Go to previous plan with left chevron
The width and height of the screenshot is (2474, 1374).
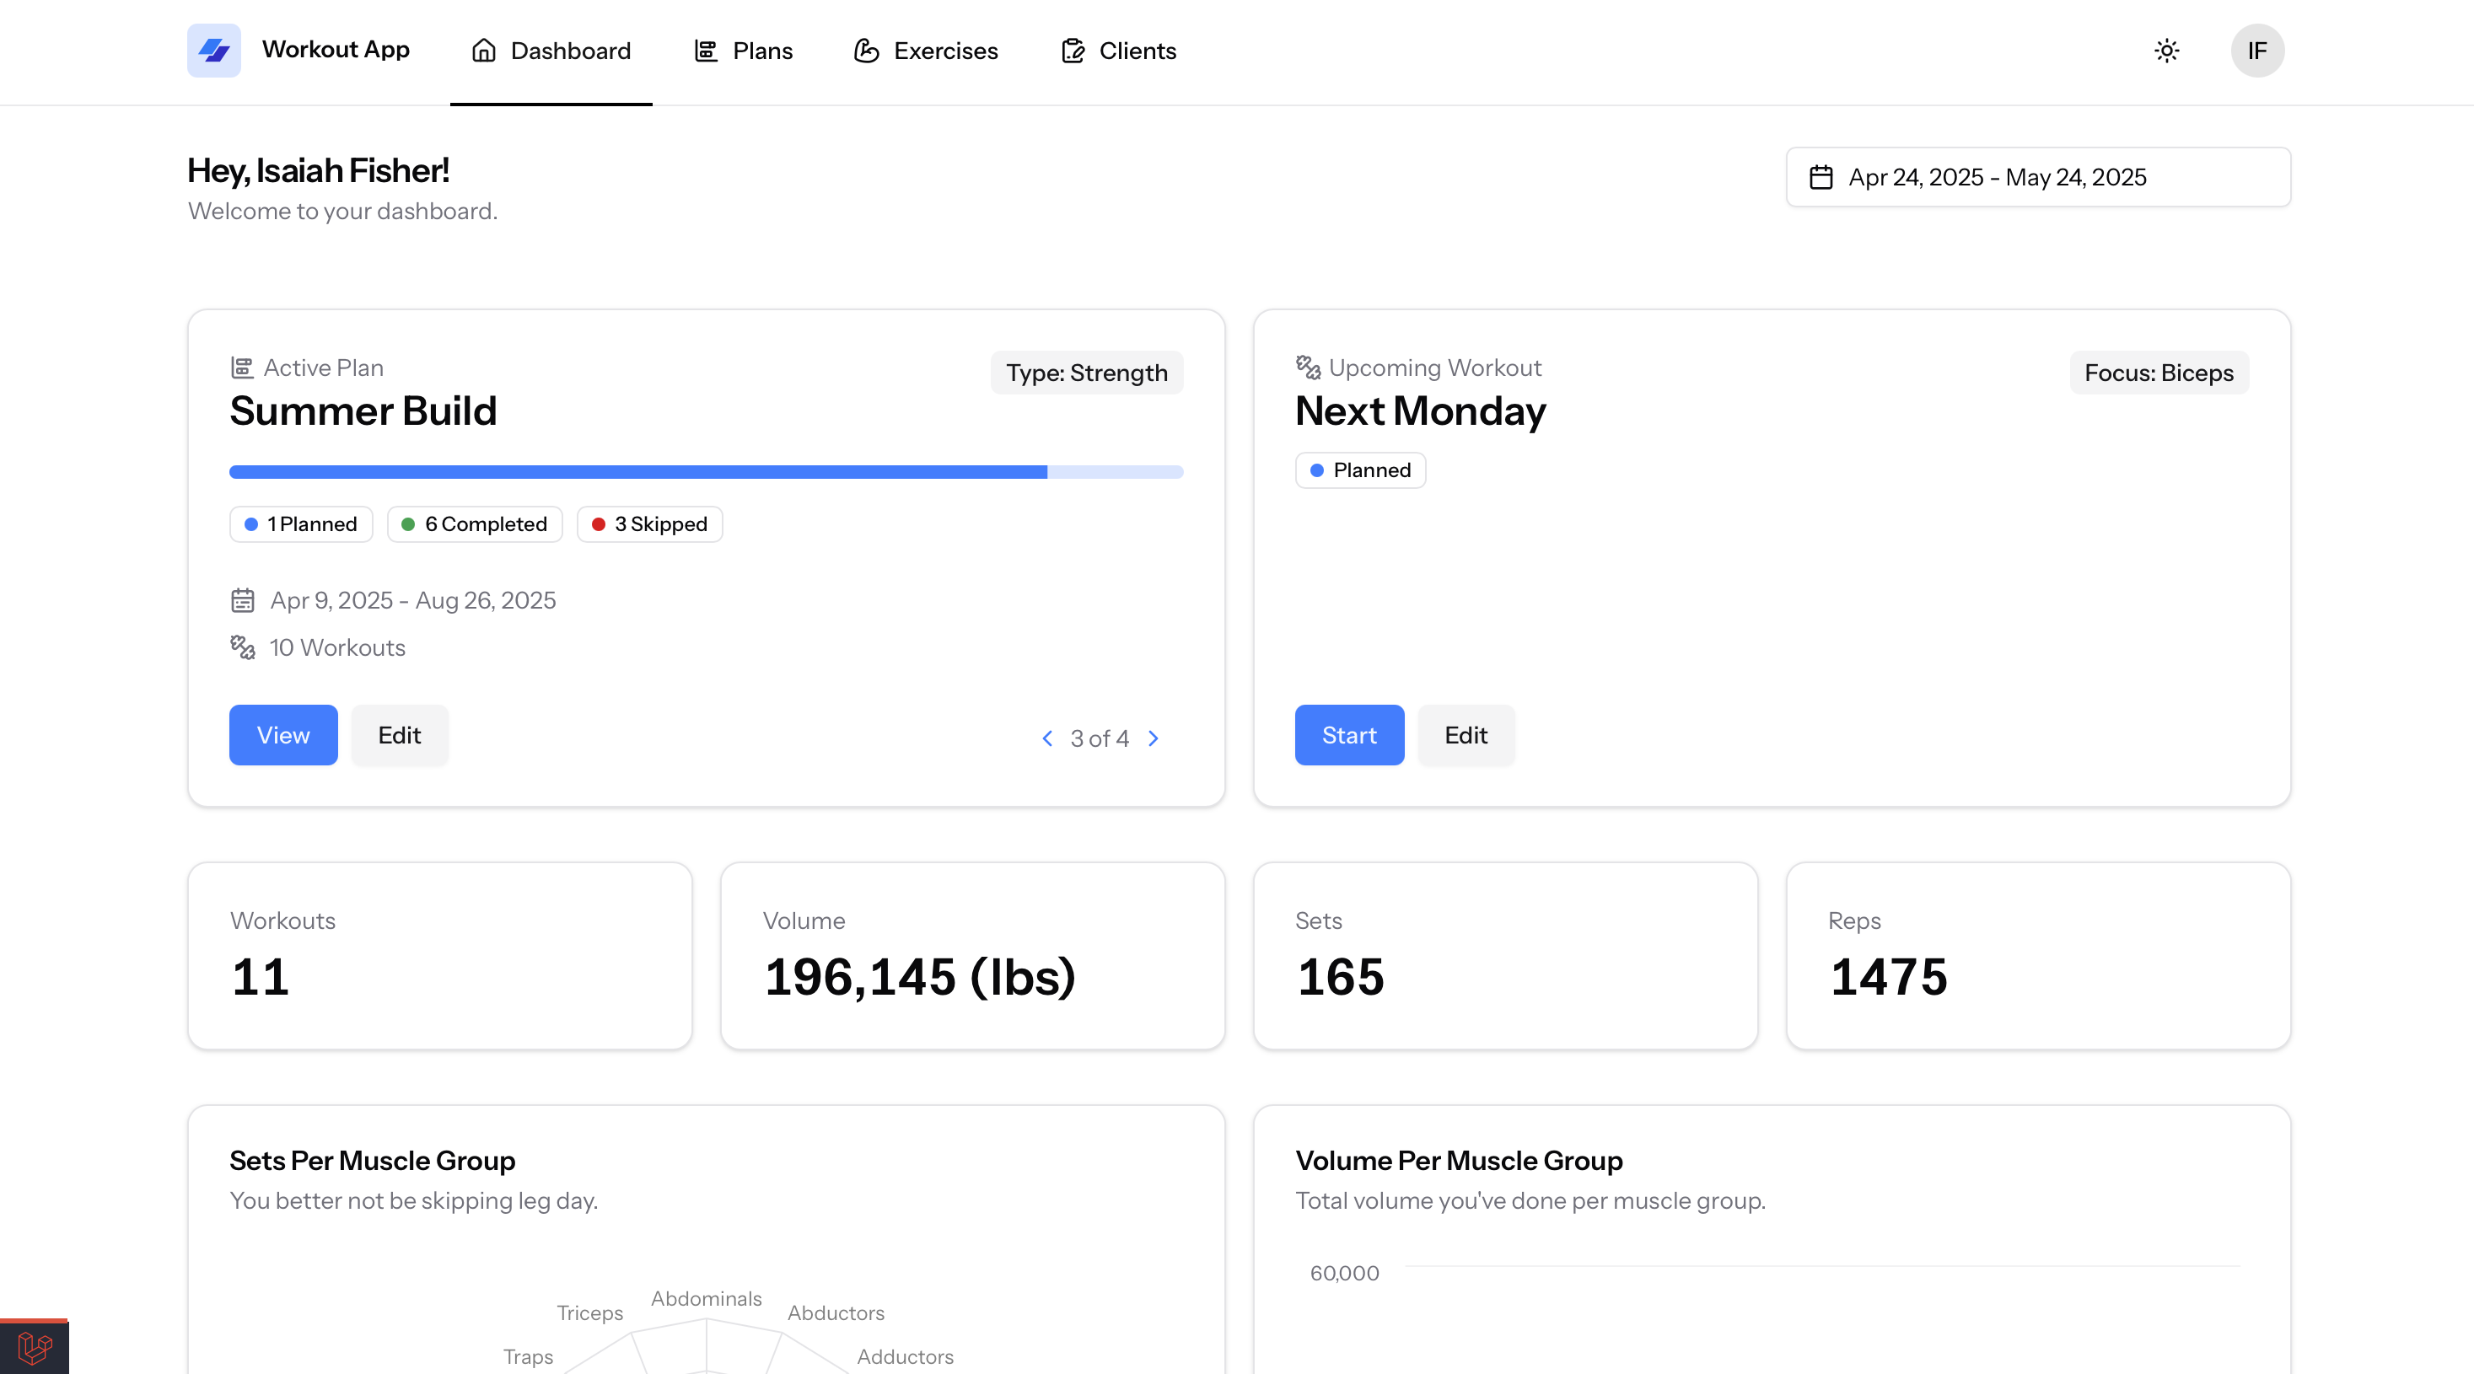(1046, 738)
